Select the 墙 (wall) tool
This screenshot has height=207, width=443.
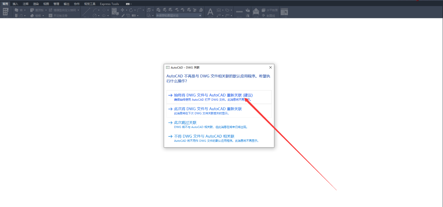point(19,10)
